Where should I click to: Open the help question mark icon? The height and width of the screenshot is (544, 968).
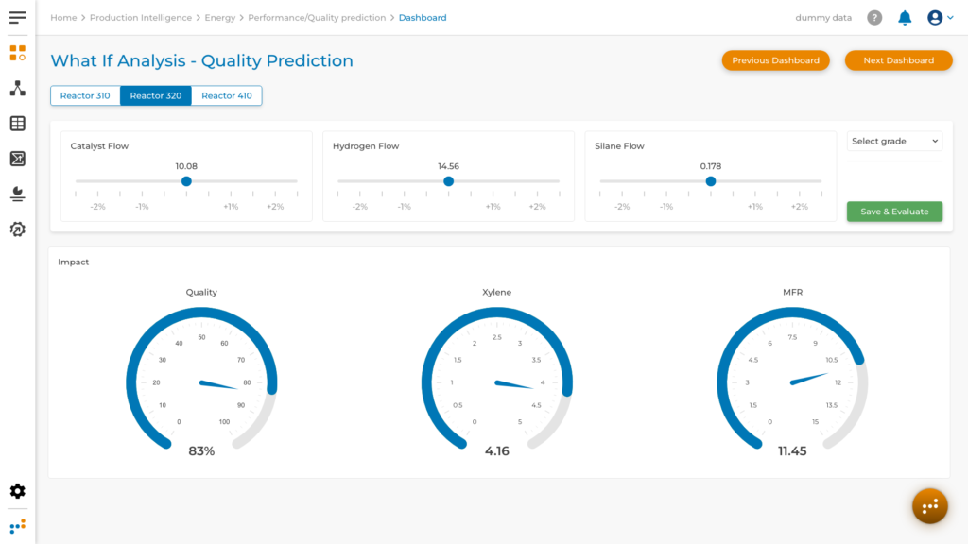point(874,18)
